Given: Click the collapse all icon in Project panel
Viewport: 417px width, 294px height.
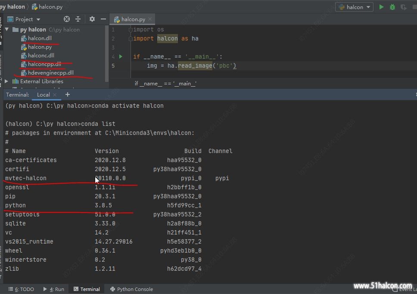Looking at the screenshot, I should pyautogui.click(x=78, y=19).
